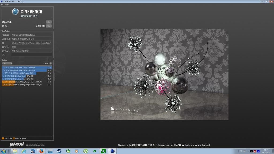Click the taskbar clock showing 19:27
274x154 pixels.
pos(266,151)
